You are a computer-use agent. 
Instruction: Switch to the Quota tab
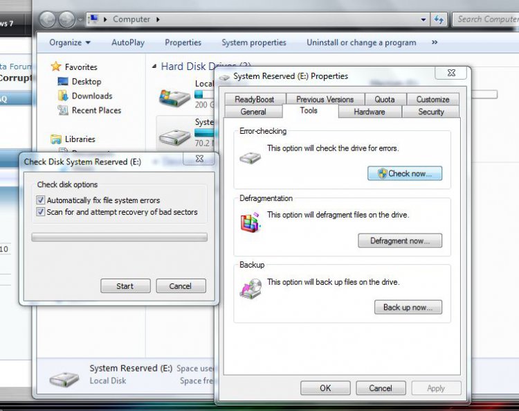coord(385,99)
